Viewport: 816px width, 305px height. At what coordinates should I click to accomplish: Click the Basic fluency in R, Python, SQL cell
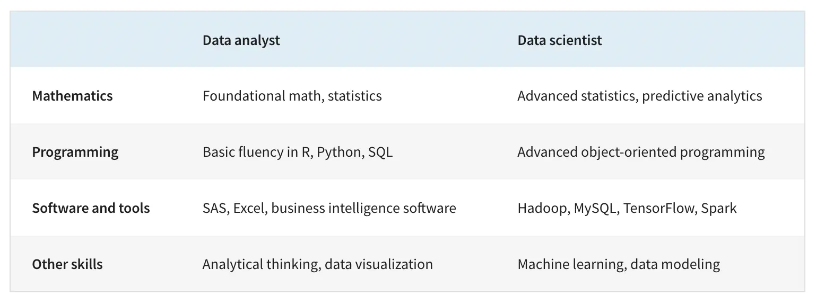click(x=297, y=152)
